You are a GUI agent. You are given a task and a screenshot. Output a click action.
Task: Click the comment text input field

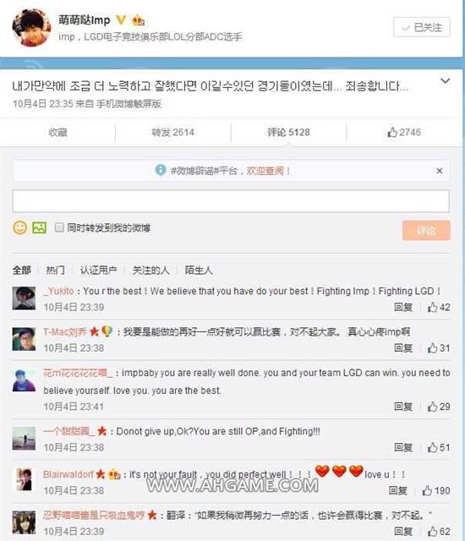pos(231,201)
